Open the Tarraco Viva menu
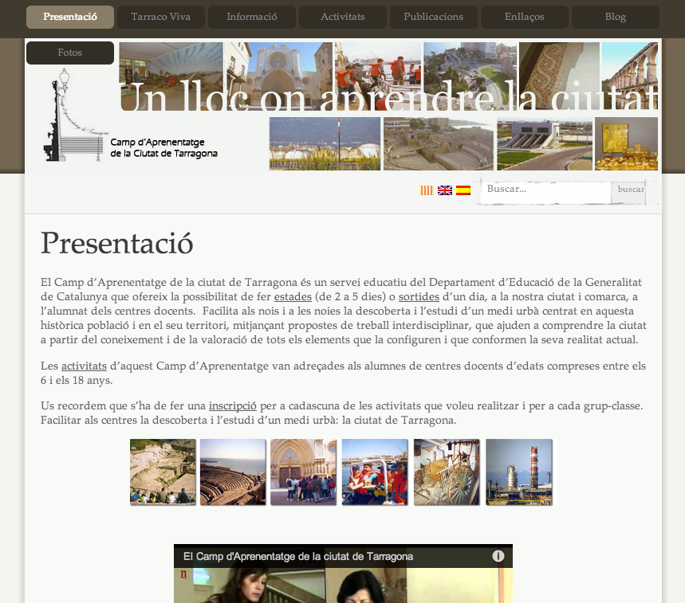This screenshot has height=603, width=685. [x=161, y=17]
